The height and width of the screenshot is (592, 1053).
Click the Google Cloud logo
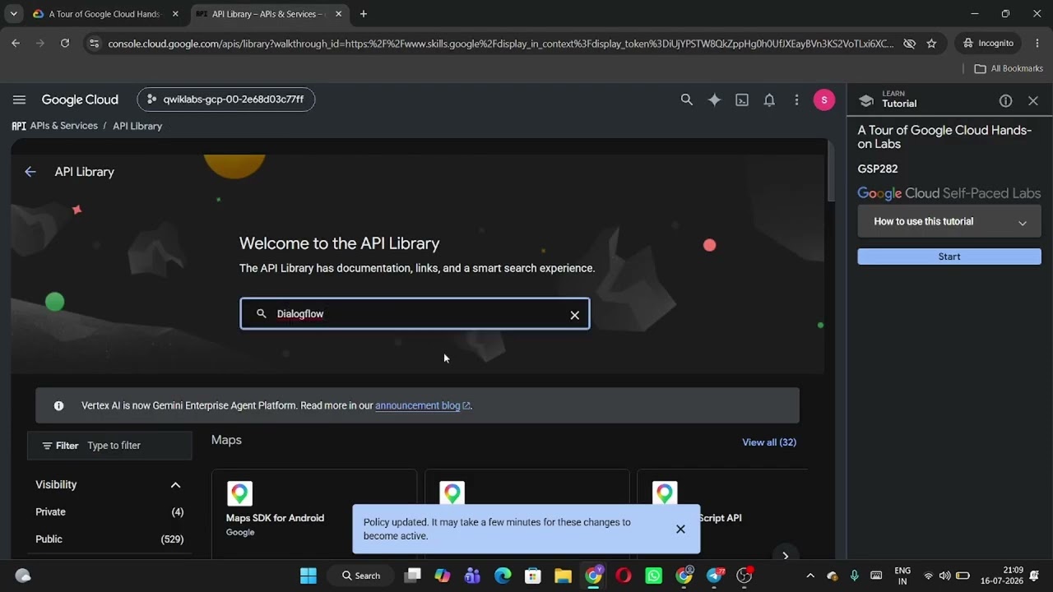pos(80,99)
